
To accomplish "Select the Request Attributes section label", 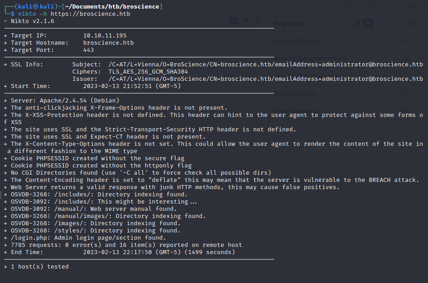I will click(298, 41).
